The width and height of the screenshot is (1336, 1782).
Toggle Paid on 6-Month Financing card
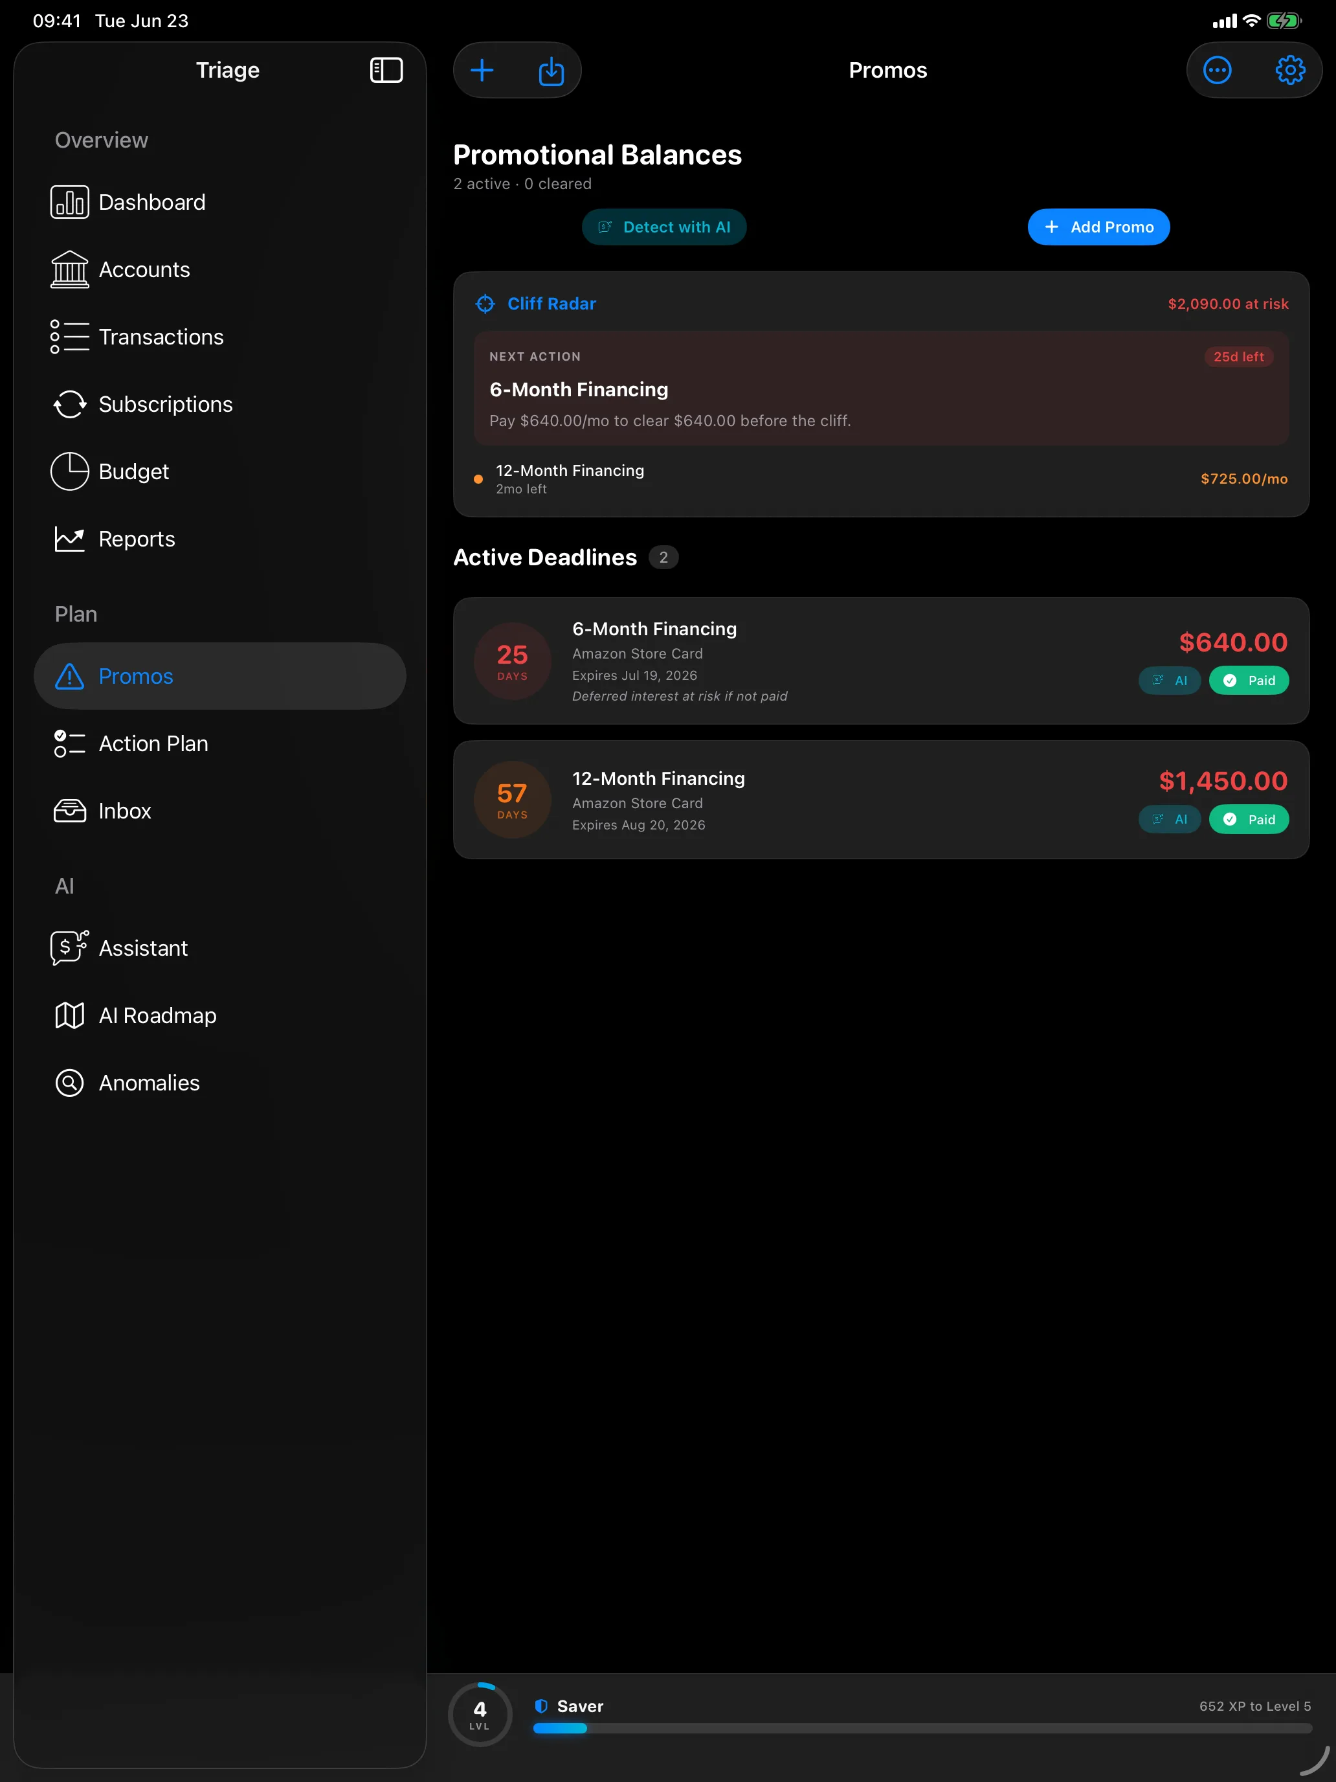(x=1248, y=681)
